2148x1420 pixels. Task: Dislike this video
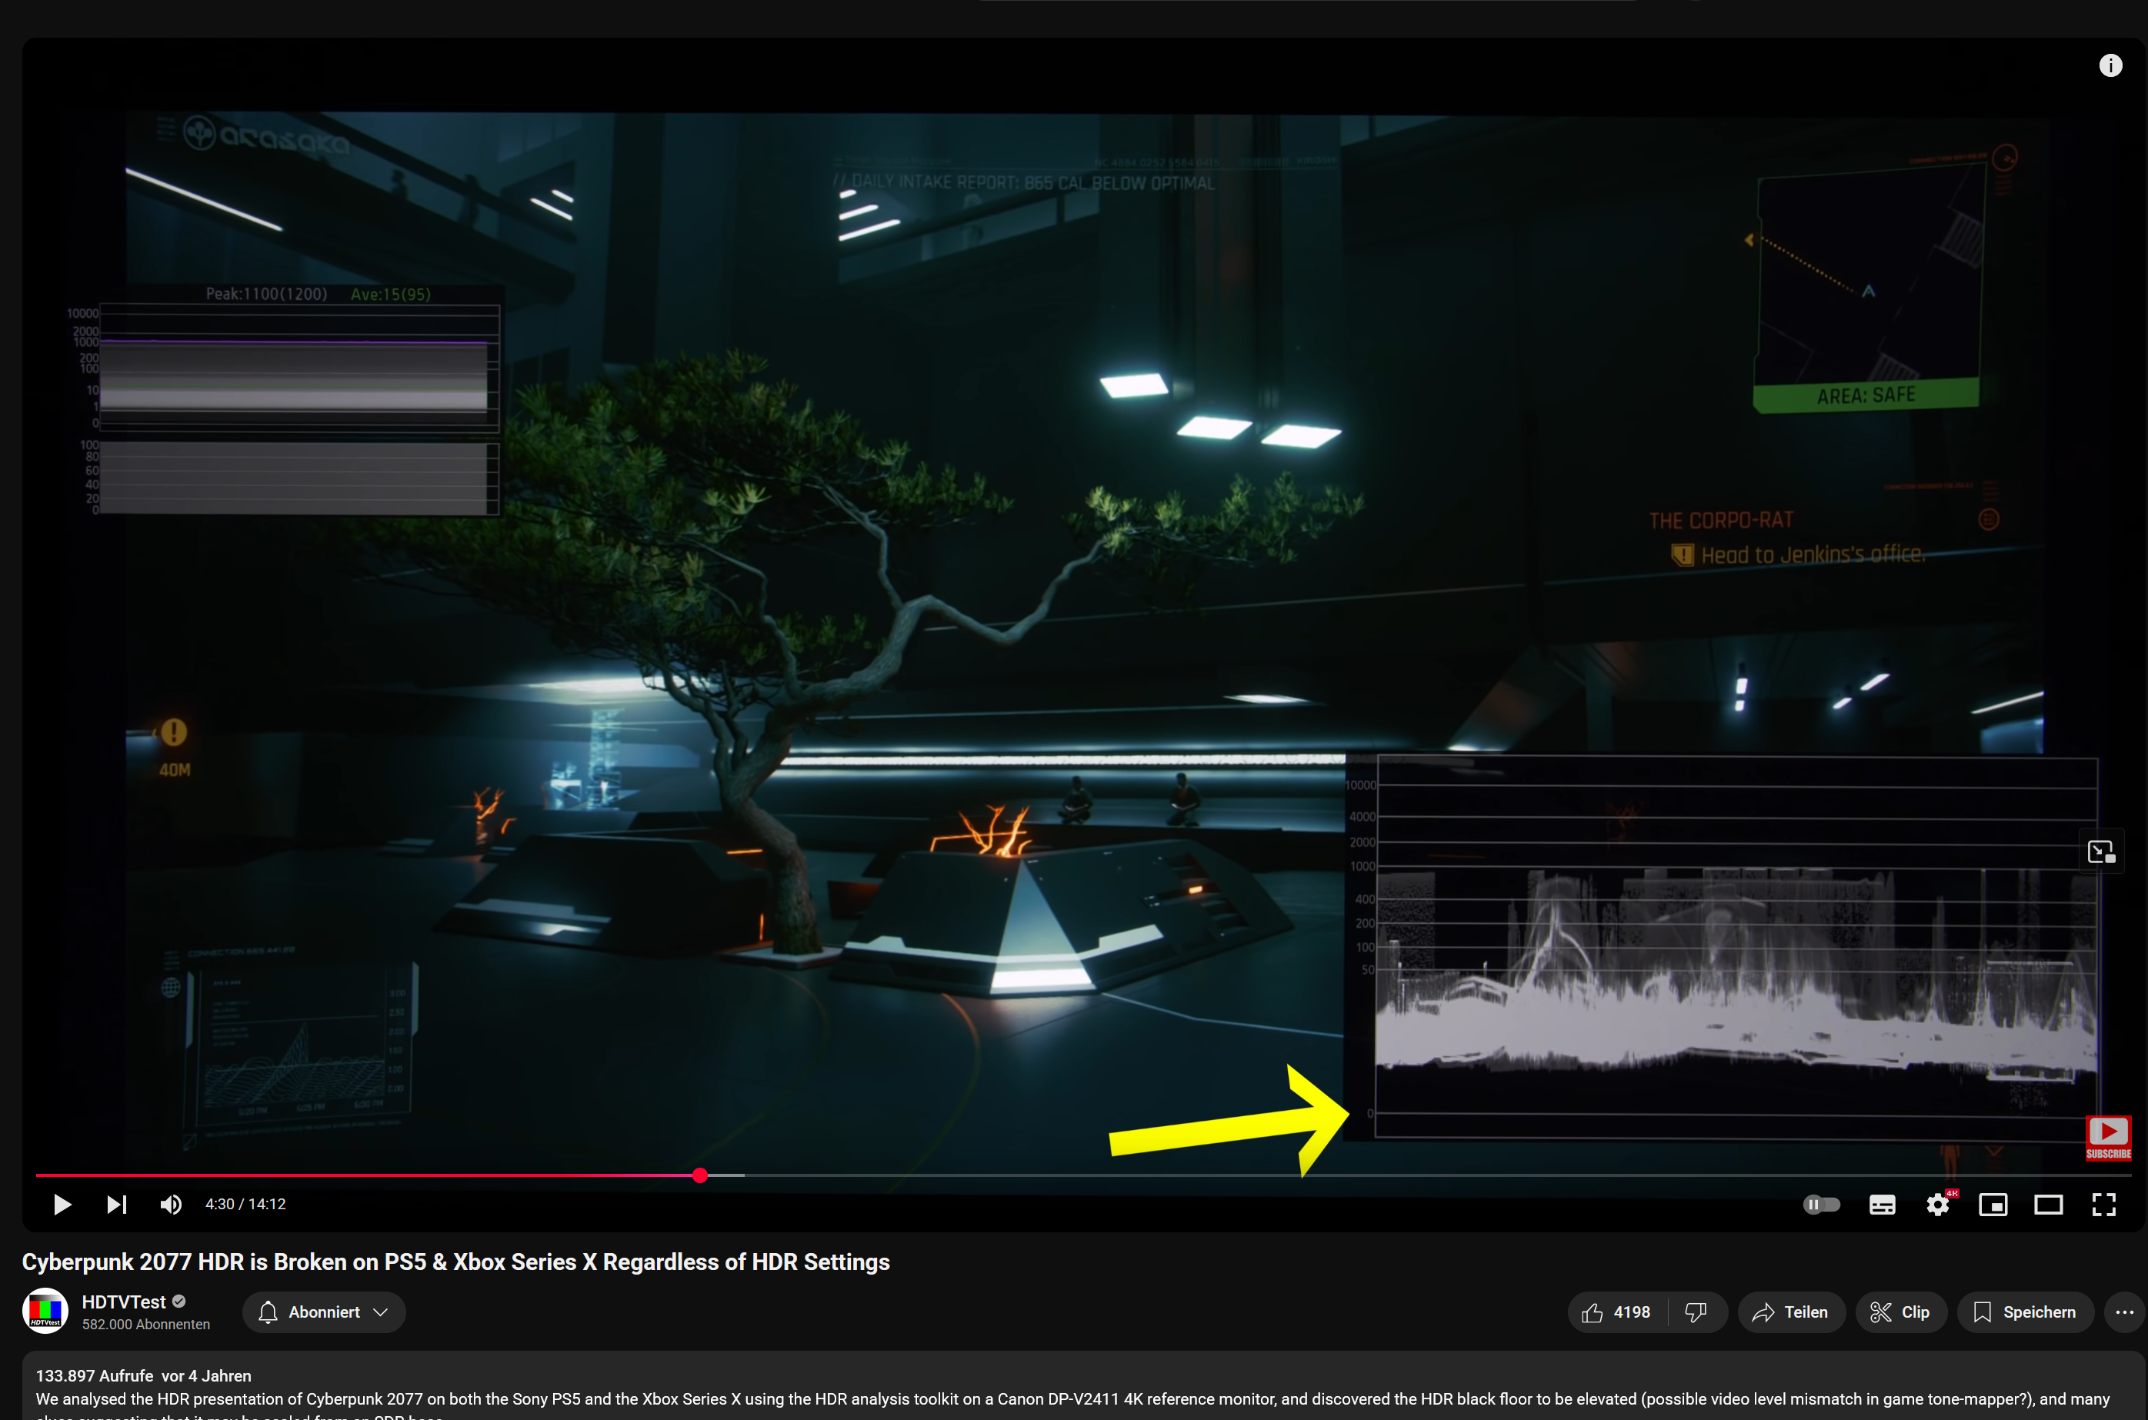(x=1695, y=1312)
